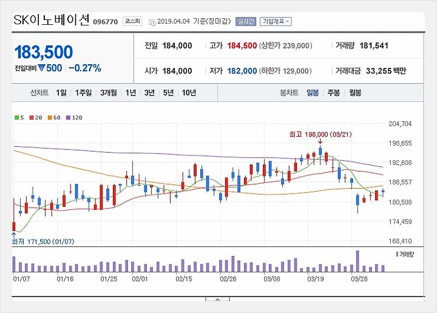This screenshot has height=313, width=437.
Task: Click the 거래량 volume legend label
Action: pos(405,254)
